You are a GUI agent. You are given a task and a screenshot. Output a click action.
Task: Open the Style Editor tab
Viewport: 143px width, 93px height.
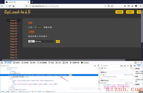(x=42, y=63)
